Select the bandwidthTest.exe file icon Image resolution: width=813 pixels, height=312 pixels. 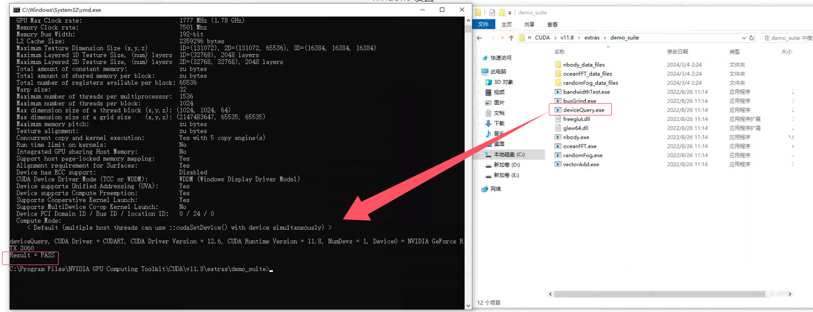pos(558,92)
